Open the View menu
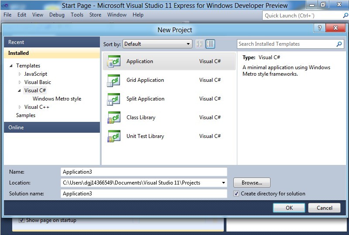Viewport: 349px width, 235px height. [x=38, y=15]
